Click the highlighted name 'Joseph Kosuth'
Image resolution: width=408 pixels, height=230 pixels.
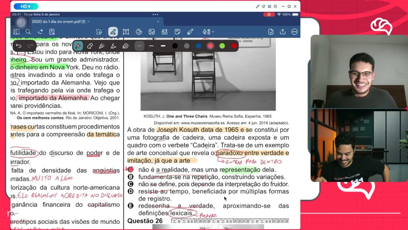click(177, 130)
